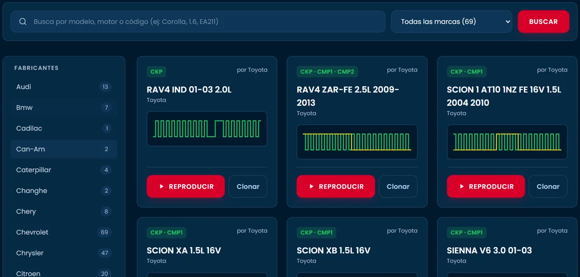The height and width of the screenshot is (277, 580).
Task: Click the RAV4 ZAR-FE 2.5L 2009-2013 title
Action: pos(348,96)
